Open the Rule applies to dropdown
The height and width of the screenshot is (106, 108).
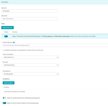point(31,74)
